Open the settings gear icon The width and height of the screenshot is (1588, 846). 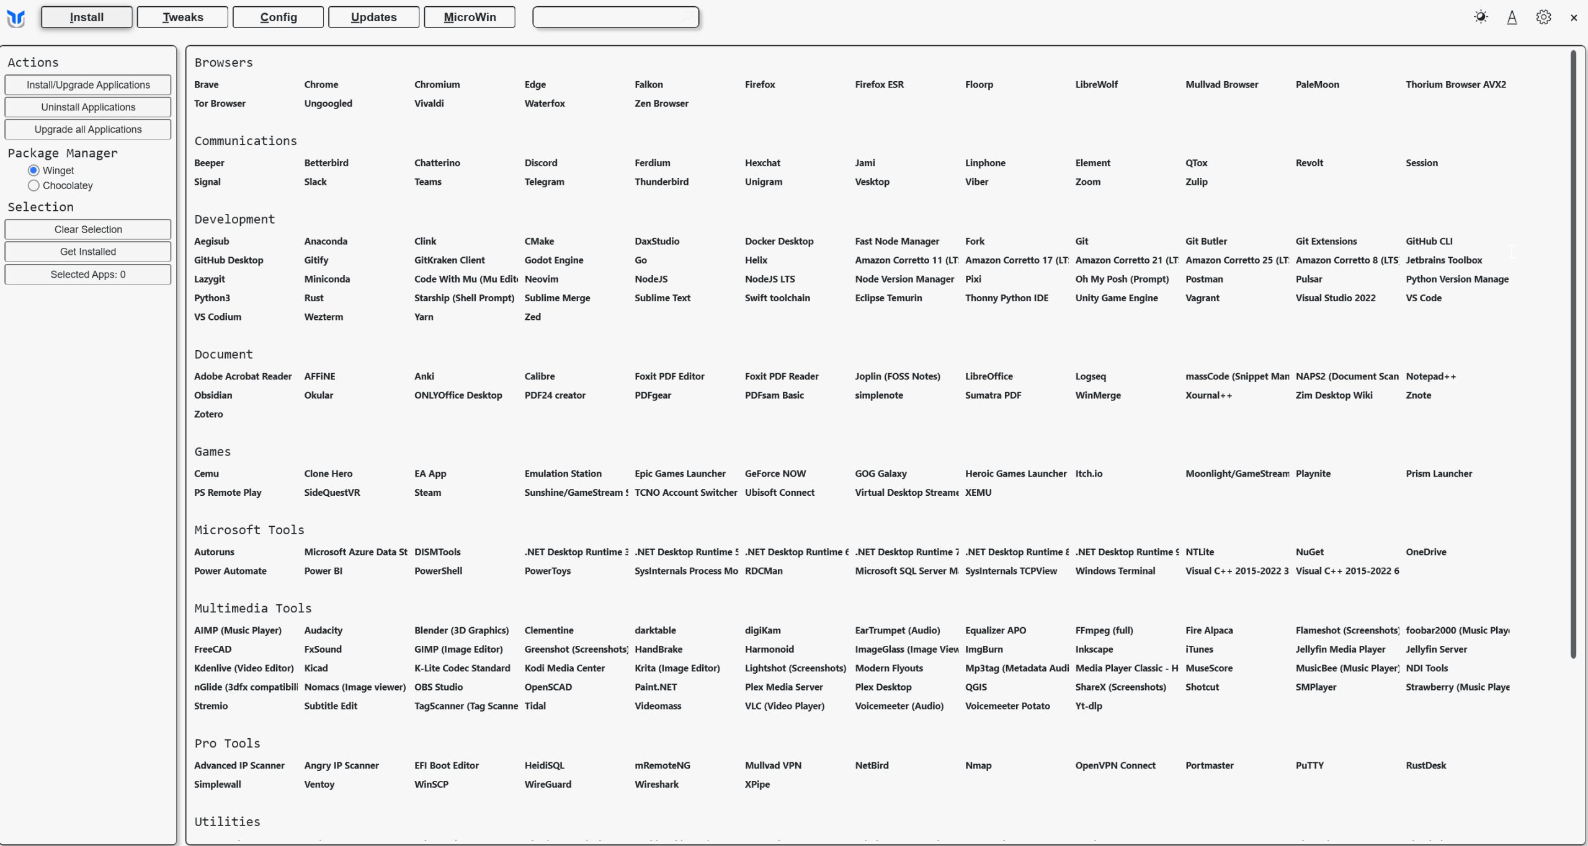tap(1543, 17)
